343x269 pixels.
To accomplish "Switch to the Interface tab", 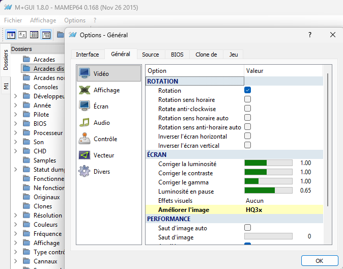I will (87, 55).
